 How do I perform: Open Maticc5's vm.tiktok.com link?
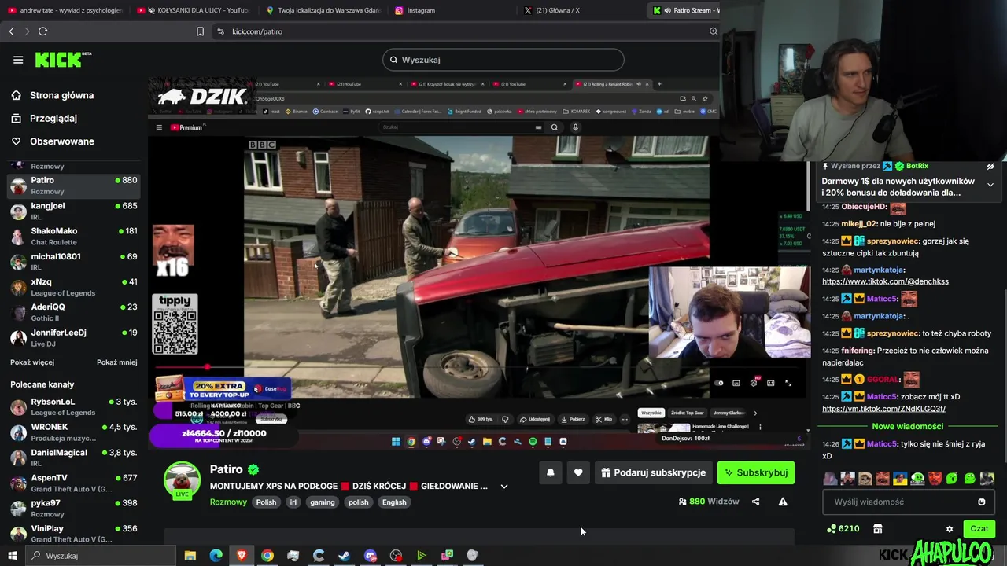883,409
